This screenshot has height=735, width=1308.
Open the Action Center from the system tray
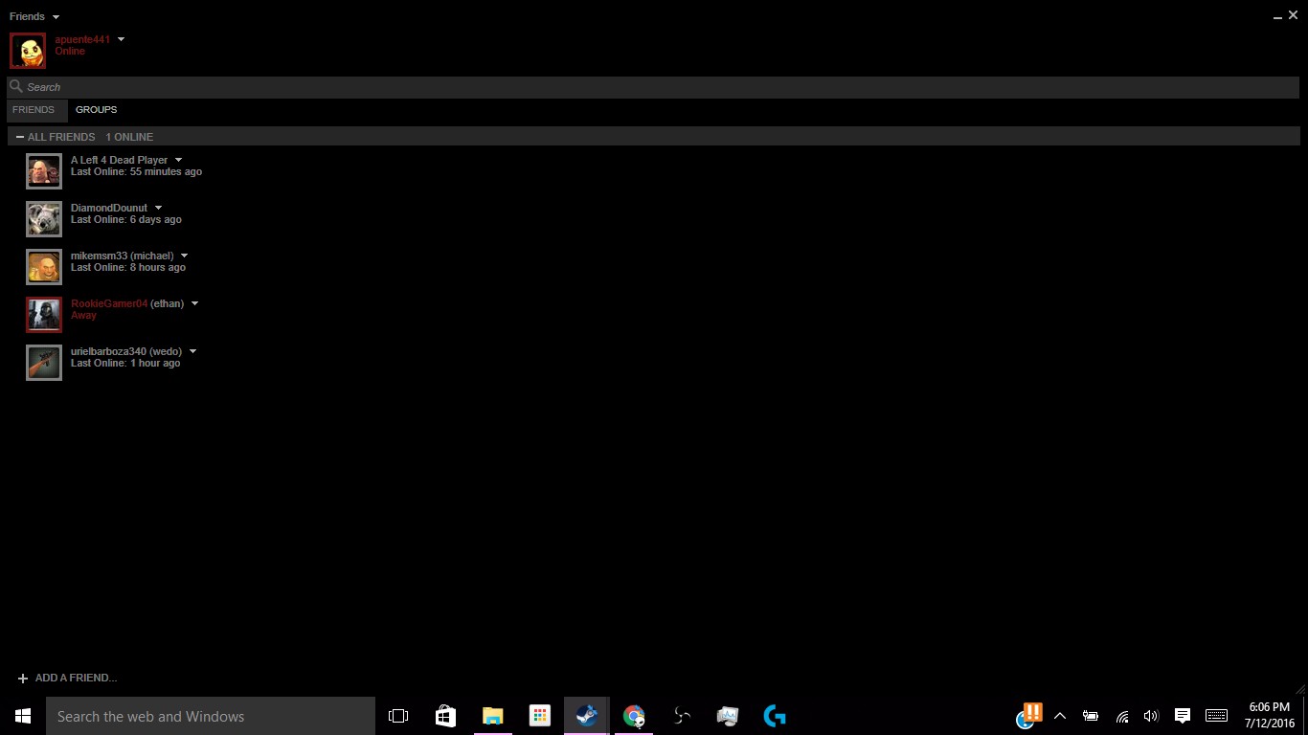(x=1182, y=715)
